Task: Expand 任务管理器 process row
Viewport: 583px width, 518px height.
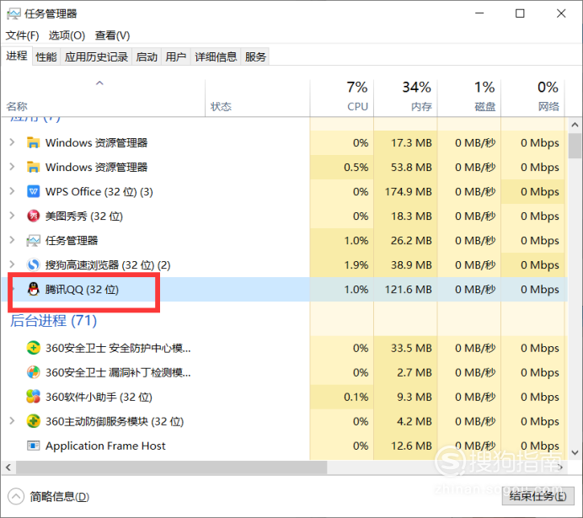Action: [x=12, y=240]
